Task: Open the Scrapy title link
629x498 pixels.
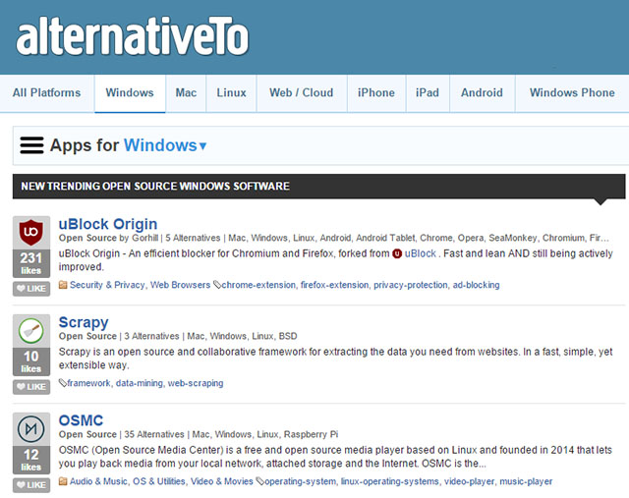Action: coord(84,323)
